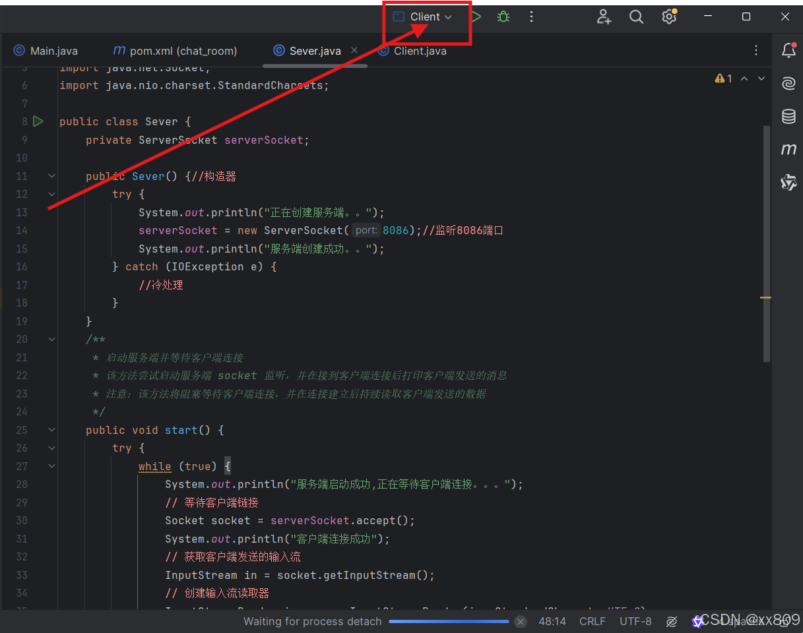Image resolution: width=803 pixels, height=633 pixels.
Task: Go to the previous highlighted problem arrow
Action: pos(744,78)
